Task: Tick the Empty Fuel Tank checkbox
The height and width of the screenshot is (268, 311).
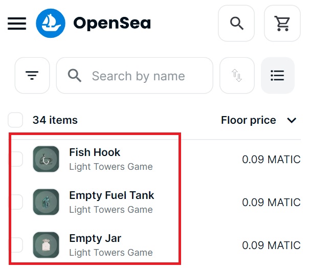Action: 16,202
